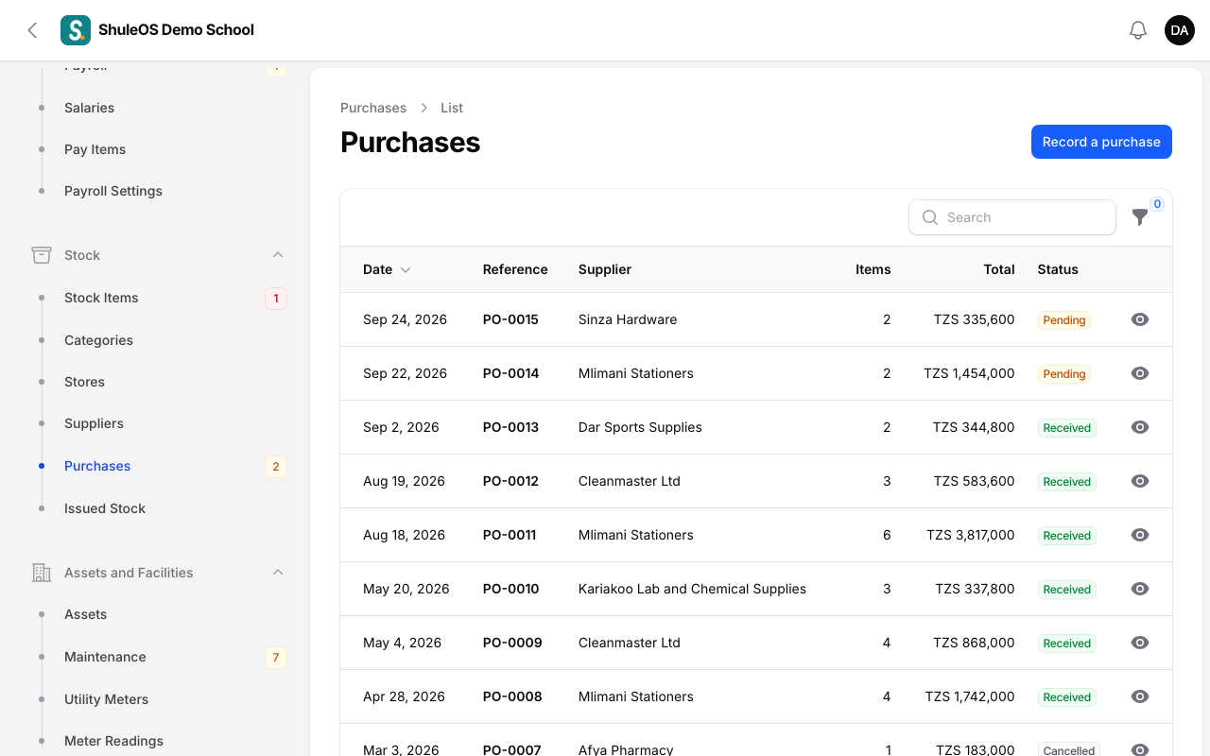This screenshot has height=756, width=1210.
Task: Click the Pending badge for PO-0014
Action: pyautogui.click(x=1064, y=374)
